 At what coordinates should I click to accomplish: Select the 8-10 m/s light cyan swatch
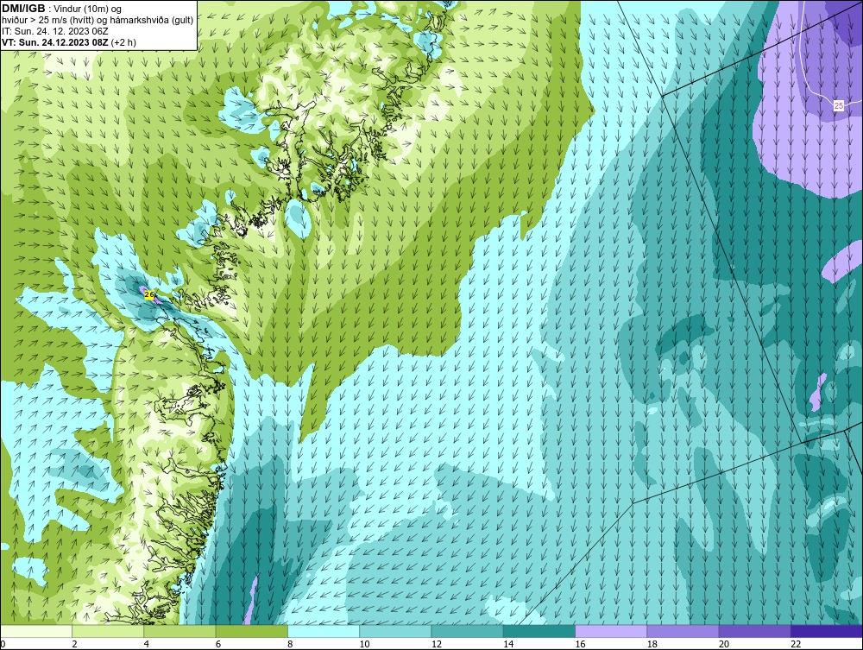[324, 631]
